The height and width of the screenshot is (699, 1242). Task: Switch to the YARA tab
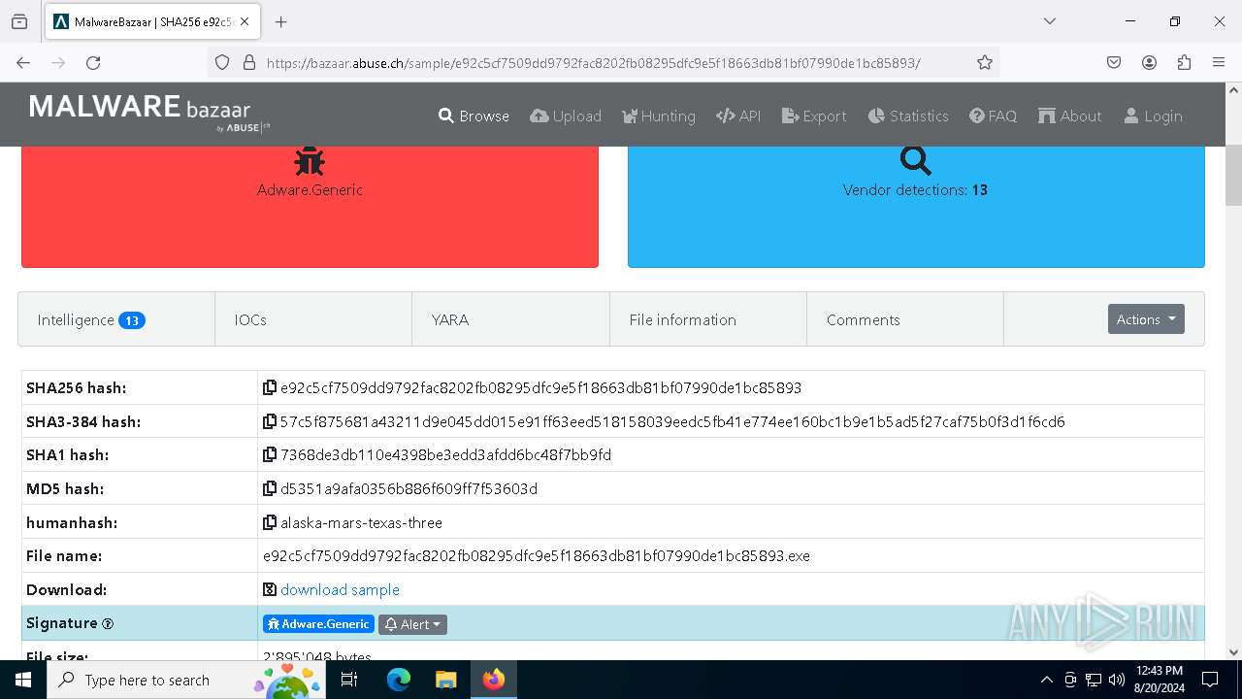511,319
